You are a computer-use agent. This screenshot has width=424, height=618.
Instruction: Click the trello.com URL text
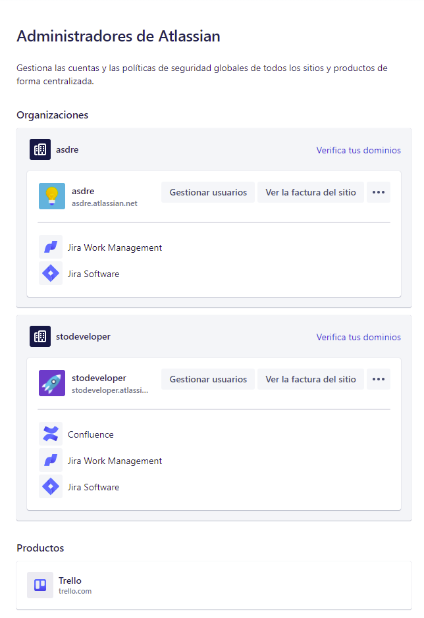(x=75, y=591)
